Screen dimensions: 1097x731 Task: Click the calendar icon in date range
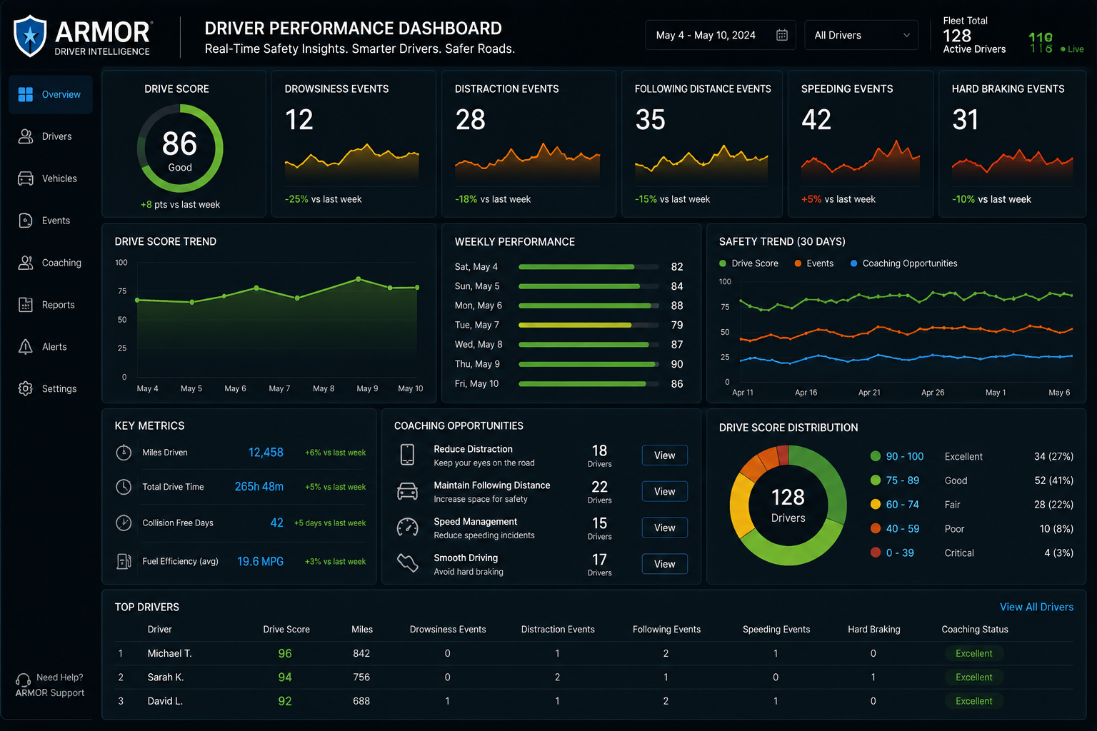[782, 35]
